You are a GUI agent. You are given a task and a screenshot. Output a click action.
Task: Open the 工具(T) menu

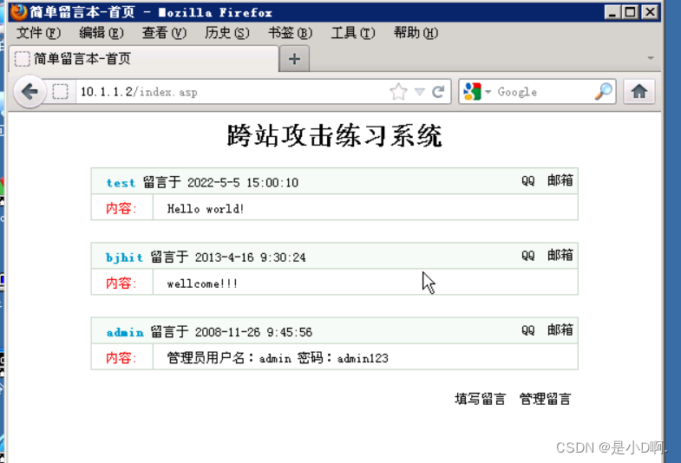[x=353, y=33]
